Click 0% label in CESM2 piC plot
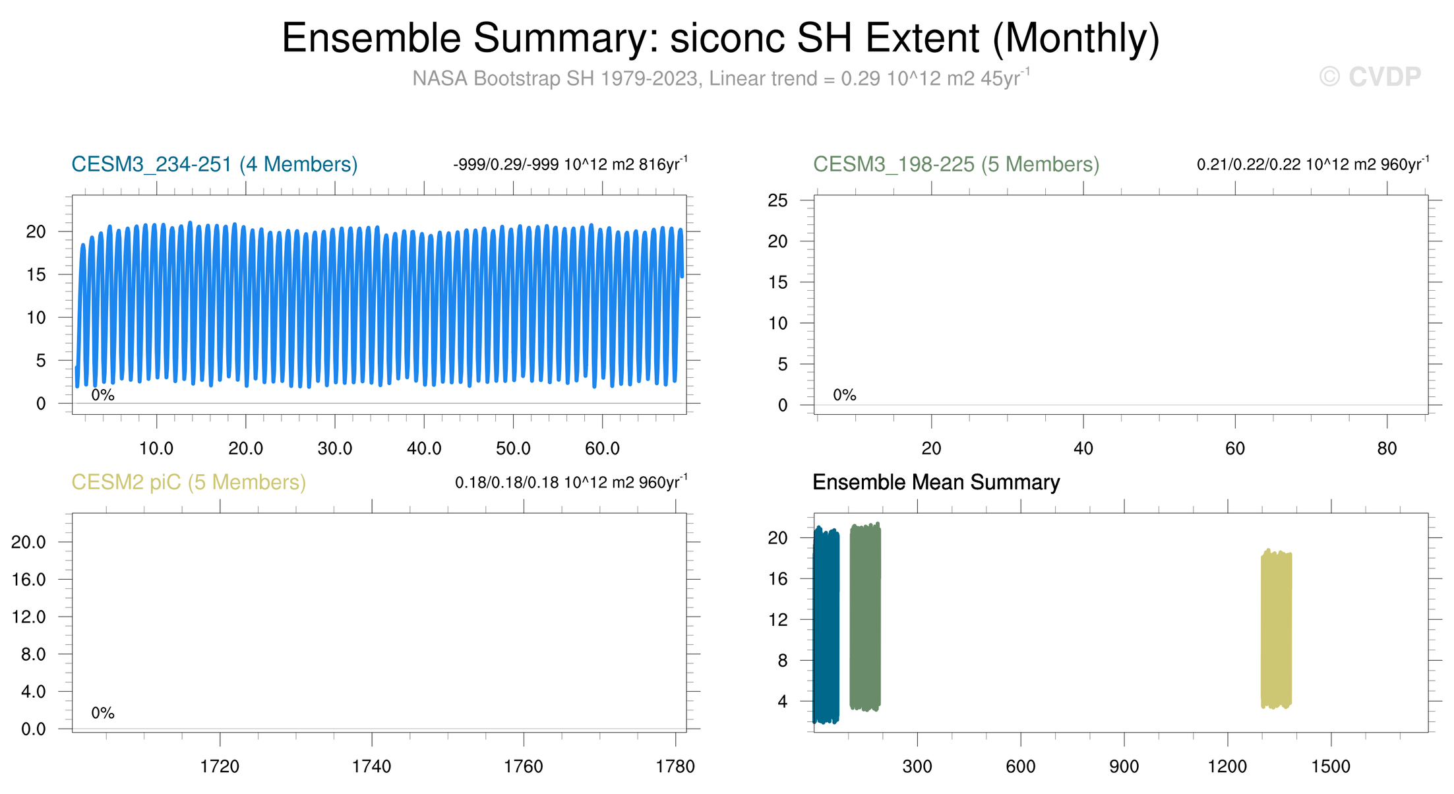 coord(103,713)
